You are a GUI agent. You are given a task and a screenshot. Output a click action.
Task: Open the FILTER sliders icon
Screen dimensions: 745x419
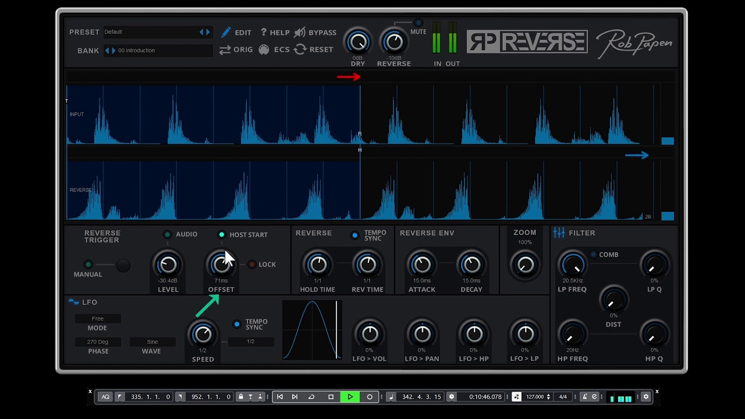559,233
